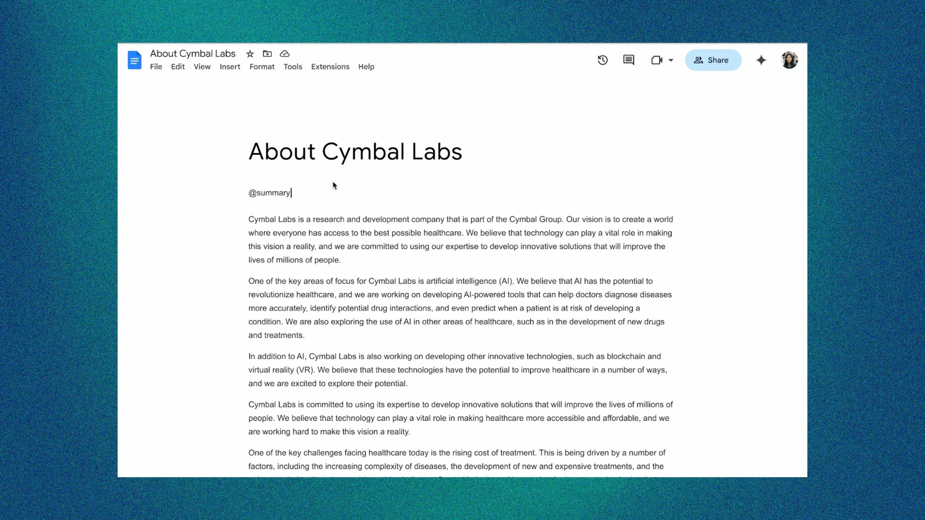
Task: Click the cloud save status icon
Action: 285,53
